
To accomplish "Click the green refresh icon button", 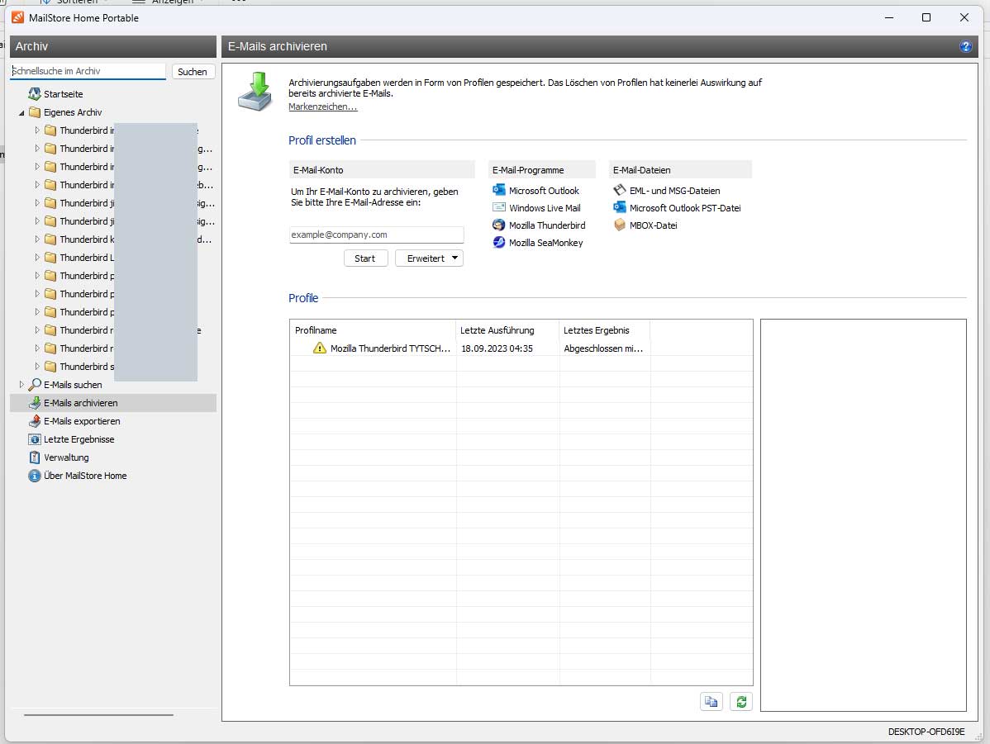I will [741, 702].
